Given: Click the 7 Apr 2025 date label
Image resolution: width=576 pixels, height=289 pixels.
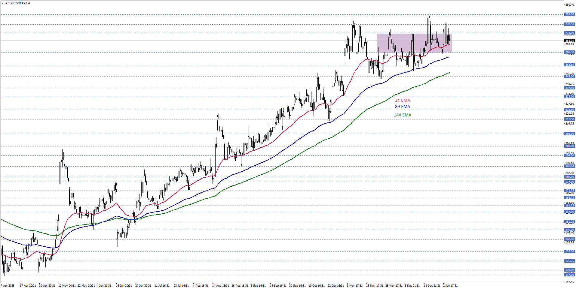Looking at the screenshot, I should pyautogui.click(x=8, y=286).
